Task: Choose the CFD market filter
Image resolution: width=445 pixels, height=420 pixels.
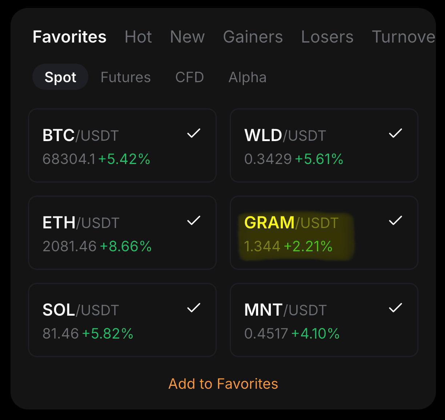Action: pyautogui.click(x=189, y=77)
